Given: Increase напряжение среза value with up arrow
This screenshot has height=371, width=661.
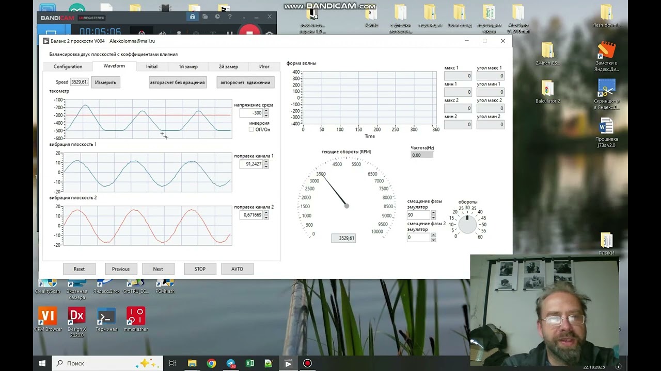Looking at the screenshot, I should coord(266,110).
